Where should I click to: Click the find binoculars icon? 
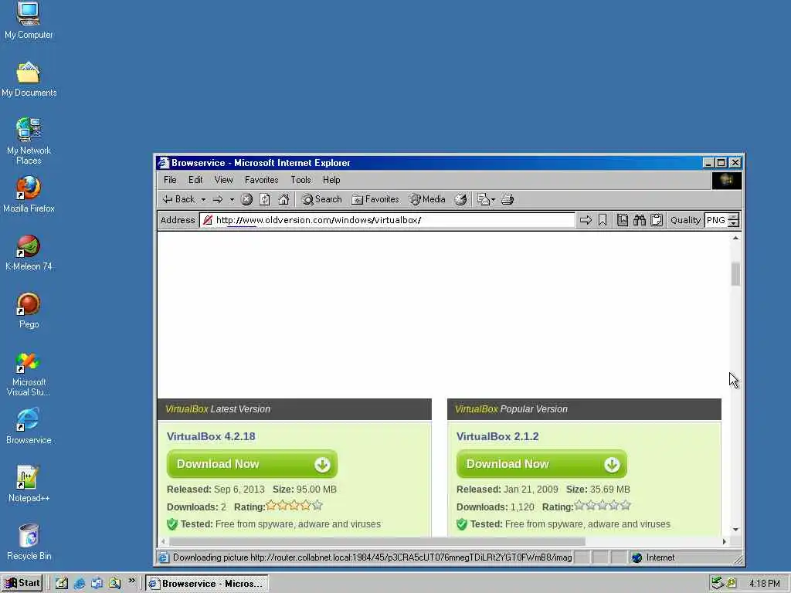(640, 220)
